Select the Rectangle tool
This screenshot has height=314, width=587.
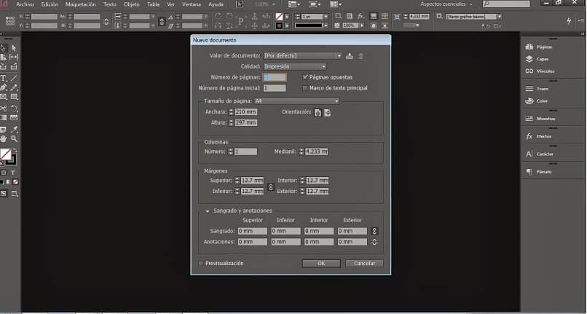coord(14,97)
